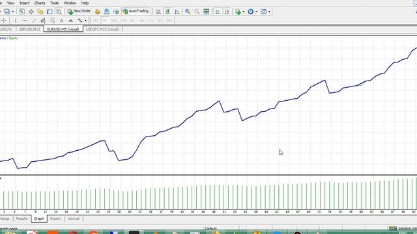Toggle the Terminal panel icon
Viewport: 417px width, 234px height.
tap(50, 12)
